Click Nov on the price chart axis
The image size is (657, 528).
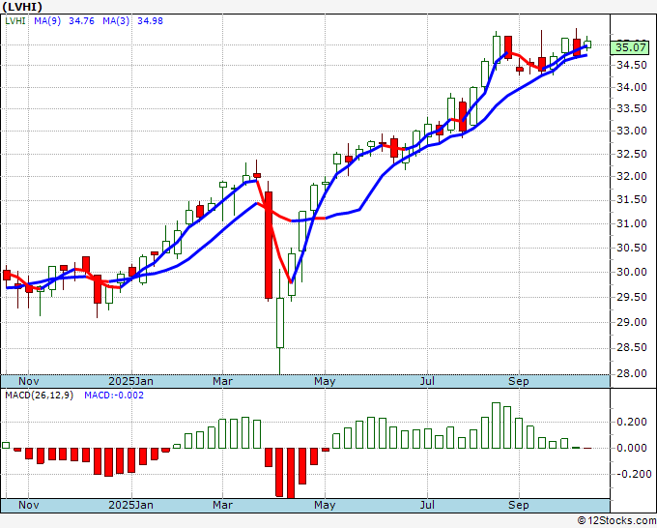point(28,381)
